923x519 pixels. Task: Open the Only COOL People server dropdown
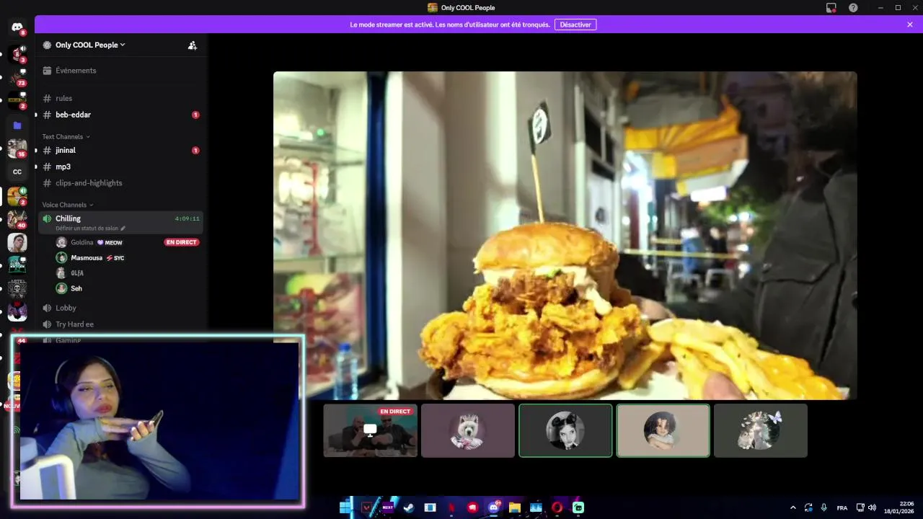(x=90, y=45)
